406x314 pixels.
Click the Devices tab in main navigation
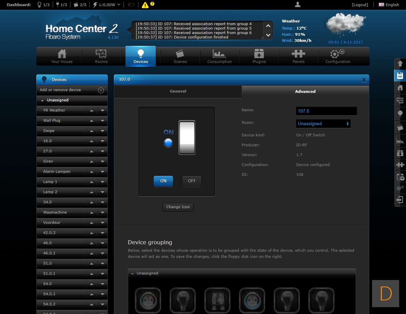coord(140,56)
